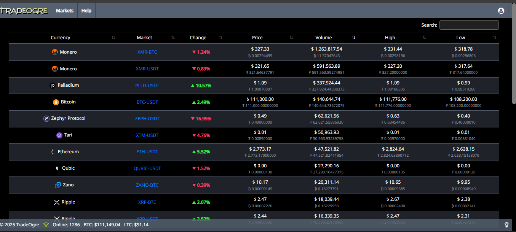Click the Zephyr Protocol coin icon

[x=46, y=119]
